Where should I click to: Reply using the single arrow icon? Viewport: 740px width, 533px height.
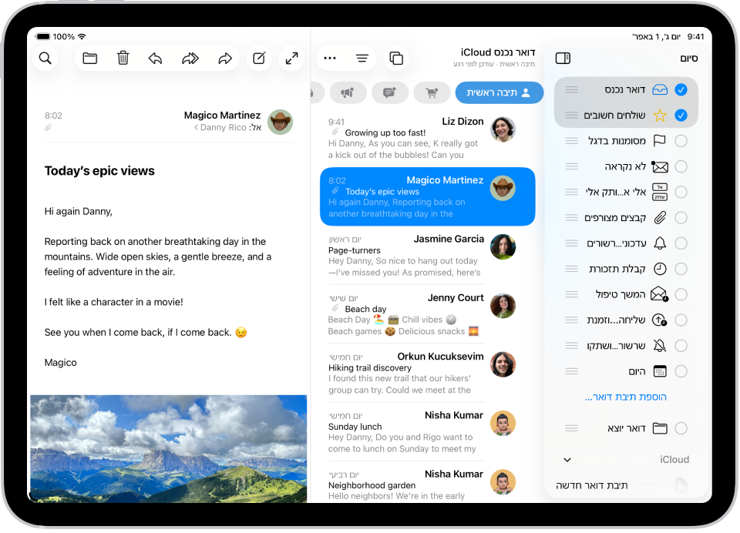tap(155, 59)
